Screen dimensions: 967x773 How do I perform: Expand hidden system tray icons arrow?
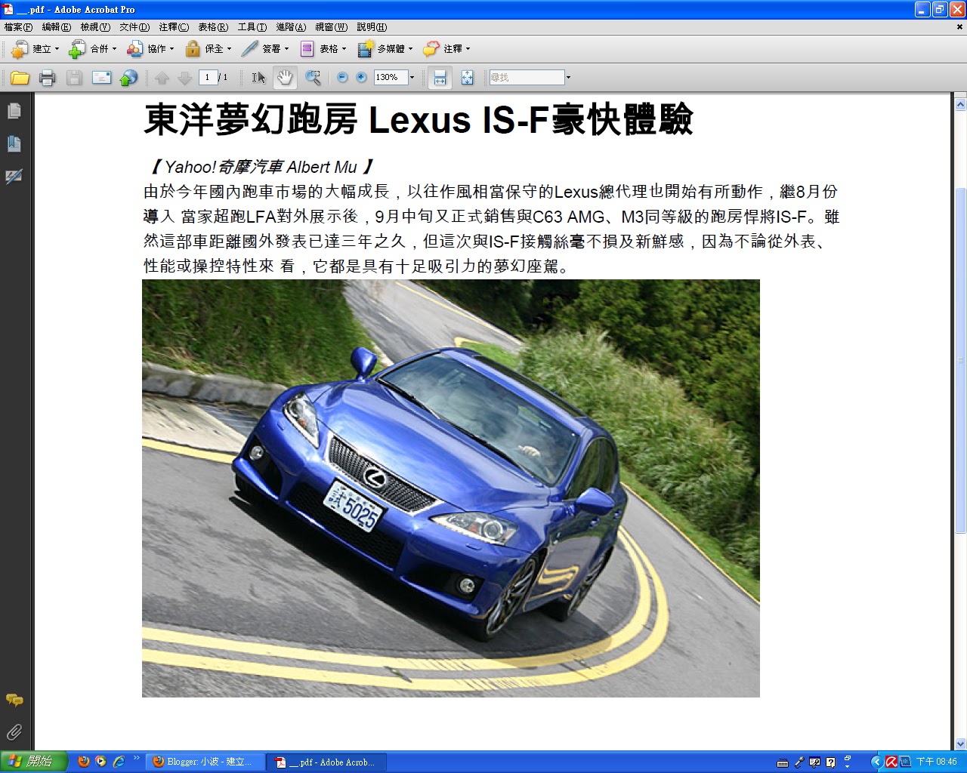coord(876,762)
